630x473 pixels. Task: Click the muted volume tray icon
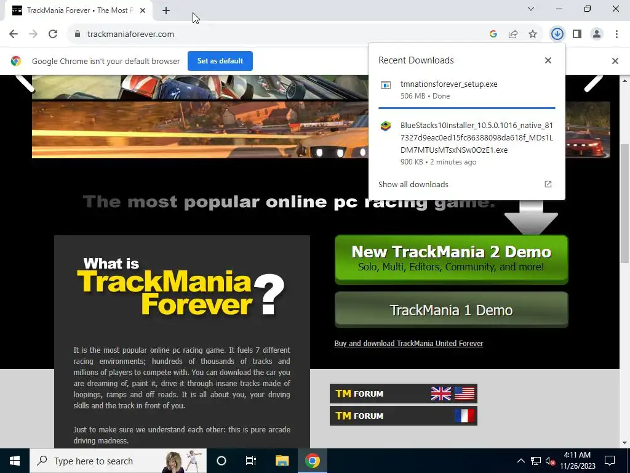pyautogui.click(x=550, y=461)
